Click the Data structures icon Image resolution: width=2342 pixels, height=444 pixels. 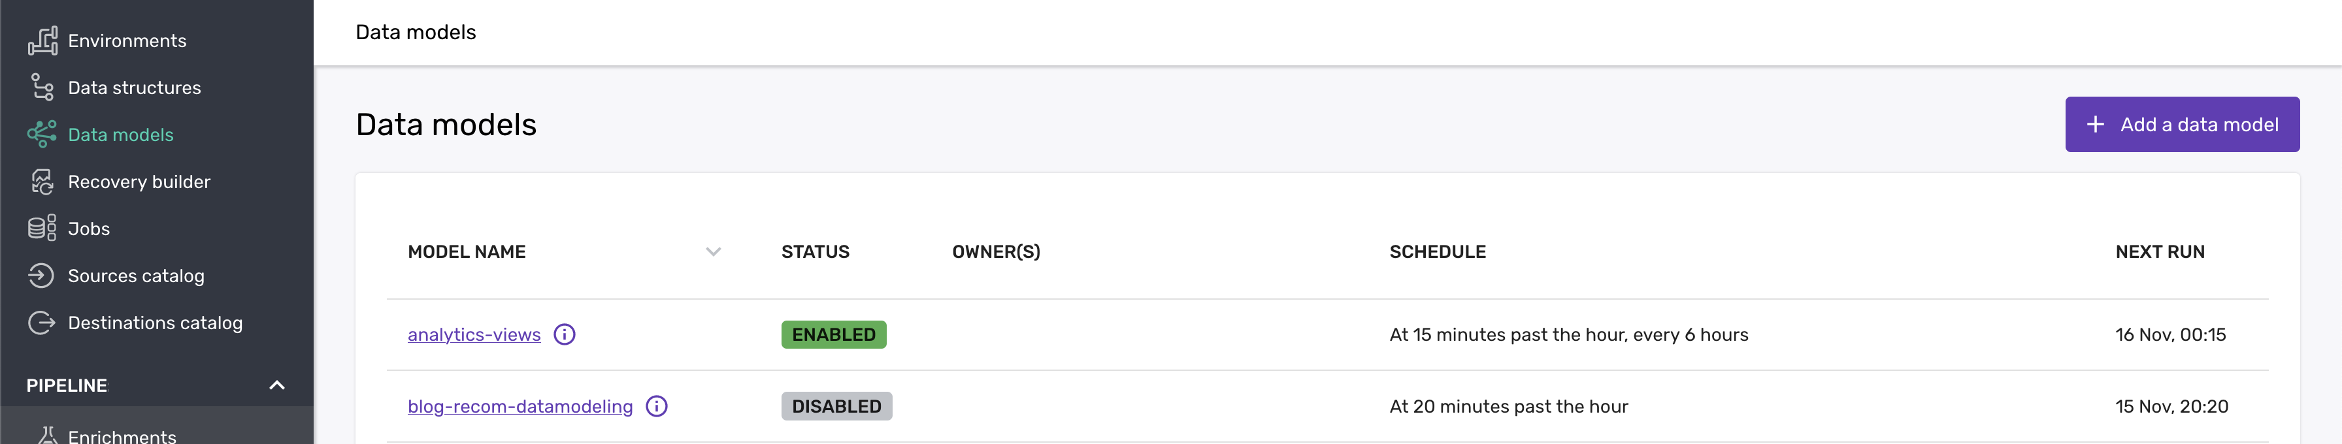coord(42,87)
